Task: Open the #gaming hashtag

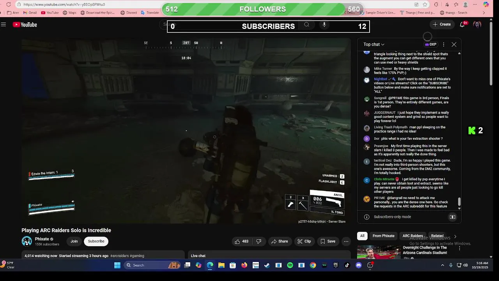Action: point(137,256)
